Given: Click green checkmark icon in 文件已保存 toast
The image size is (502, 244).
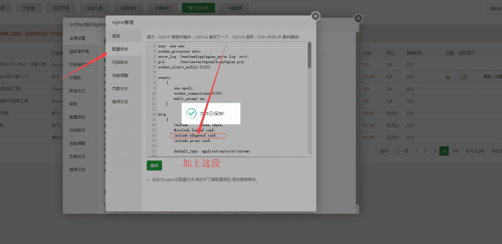Looking at the screenshot, I should pyautogui.click(x=191, y=113).
